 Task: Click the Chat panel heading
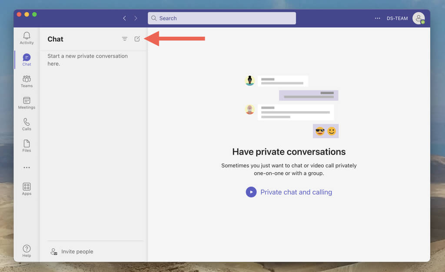click(x=55, y=39)
